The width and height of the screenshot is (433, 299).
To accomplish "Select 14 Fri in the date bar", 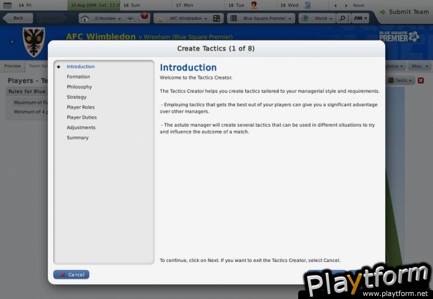I will pos(25,5).
